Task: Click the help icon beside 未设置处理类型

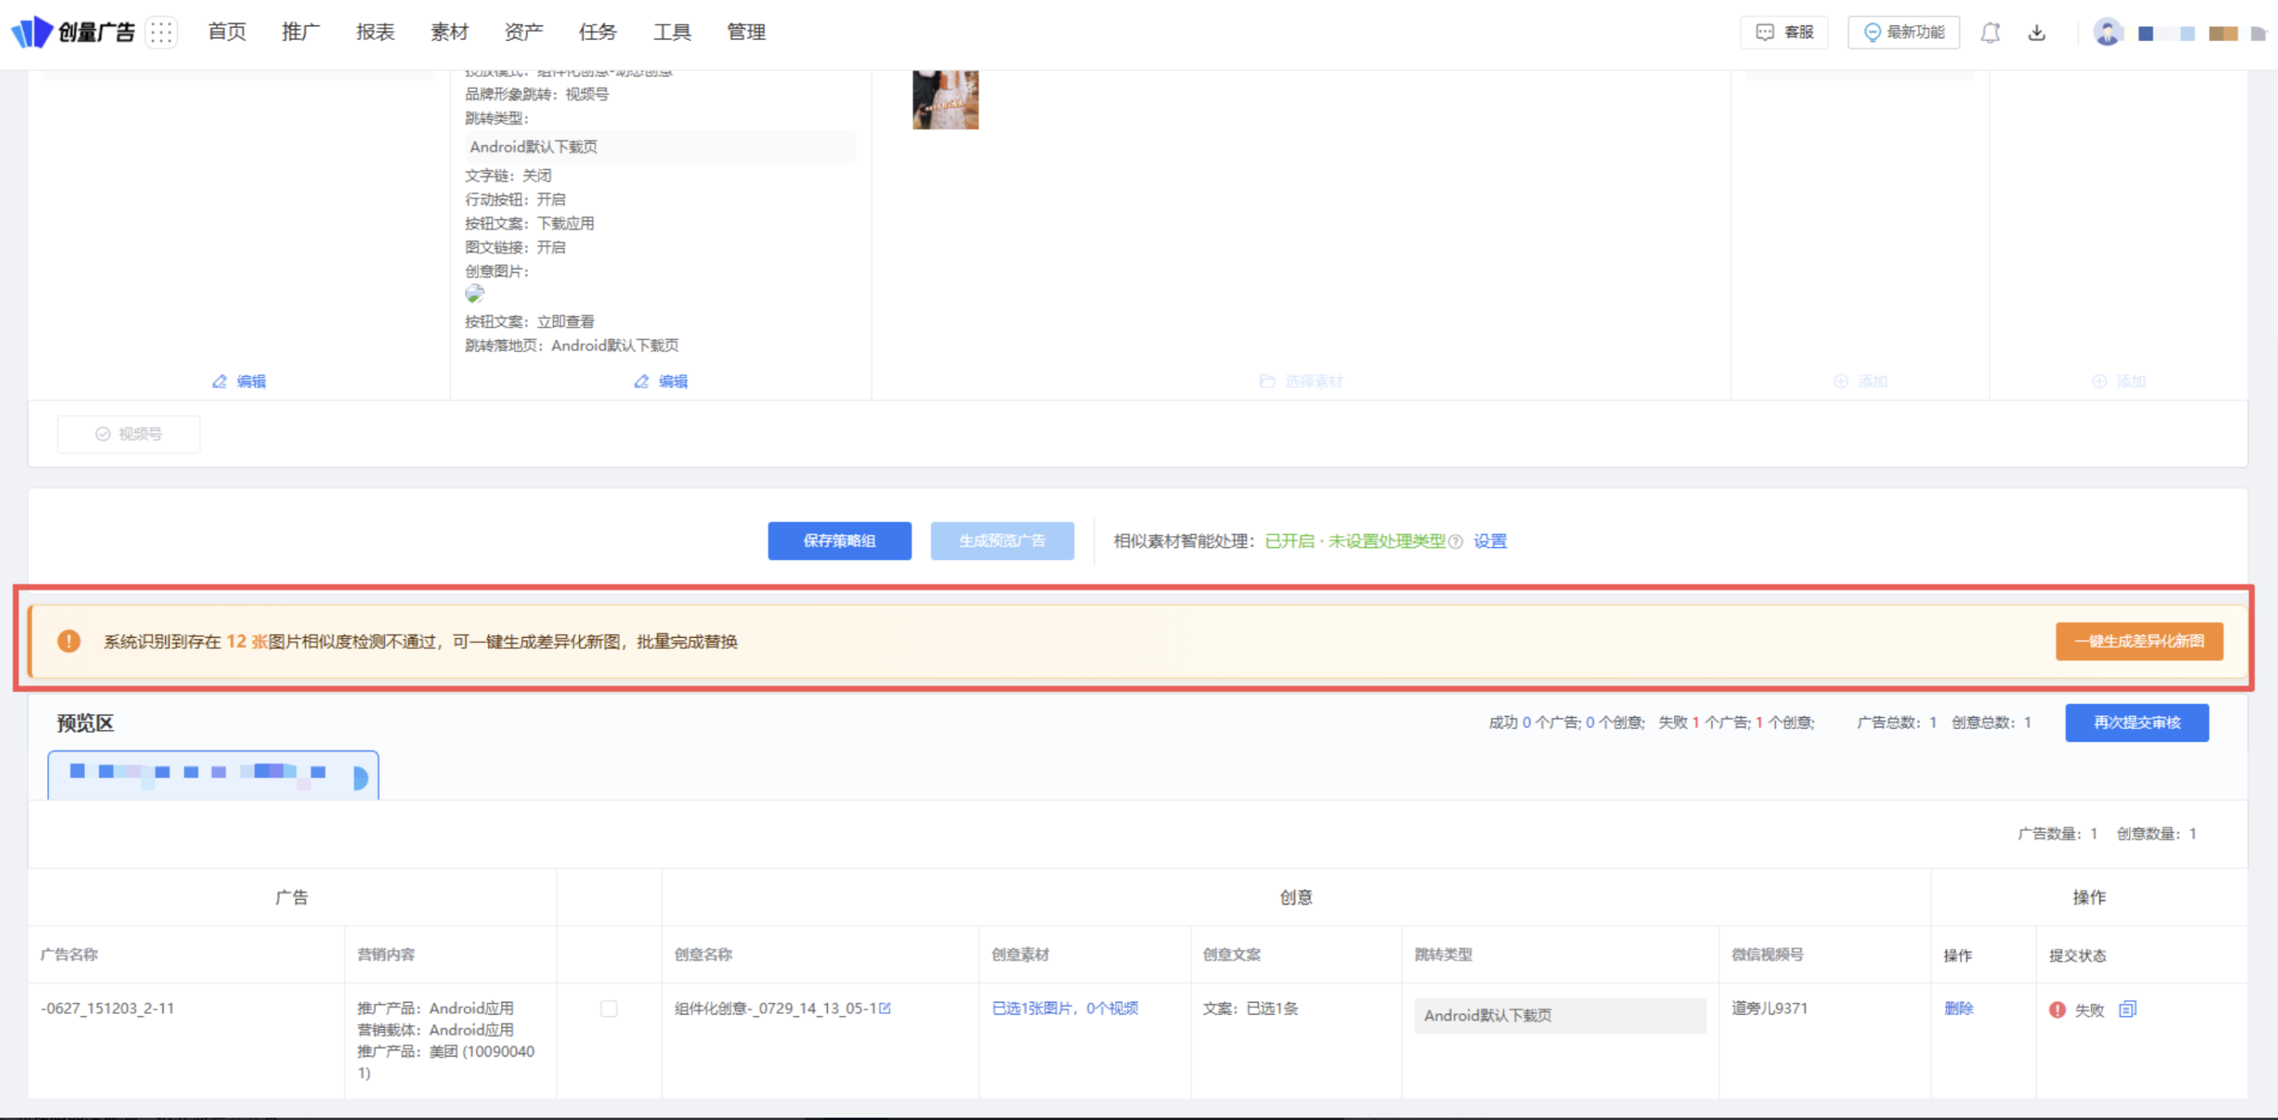Action: pyautogui.click(x=1456, y=542)
